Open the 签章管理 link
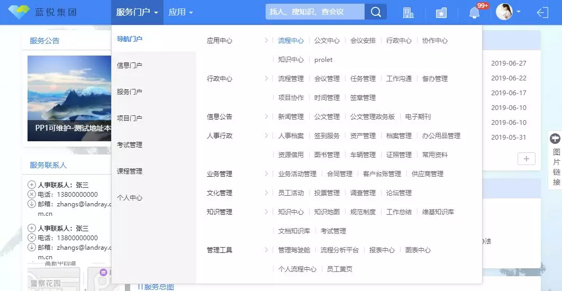562x291 pixels. click(x=362, y=97)
